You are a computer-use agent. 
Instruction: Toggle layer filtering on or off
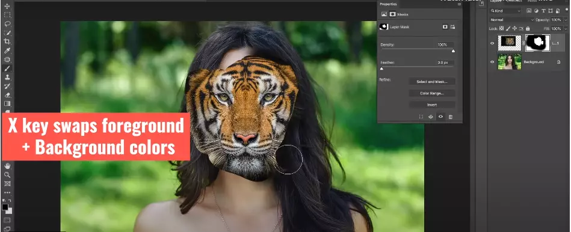[567, 10]
